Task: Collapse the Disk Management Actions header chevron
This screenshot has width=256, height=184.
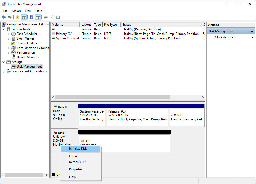Action: (x=252, y=31)
